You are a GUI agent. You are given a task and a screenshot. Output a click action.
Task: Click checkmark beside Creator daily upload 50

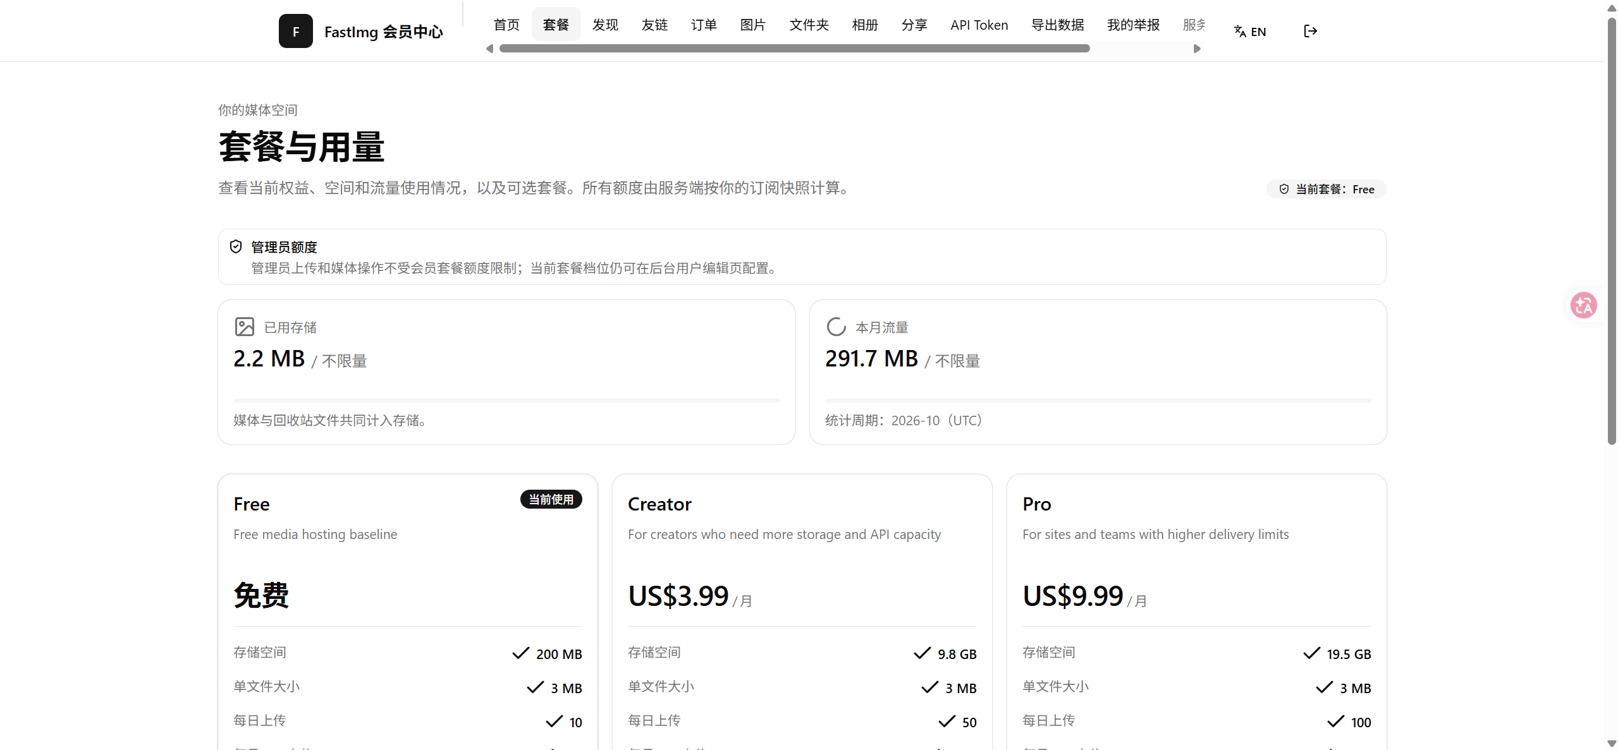pos(947,721)
